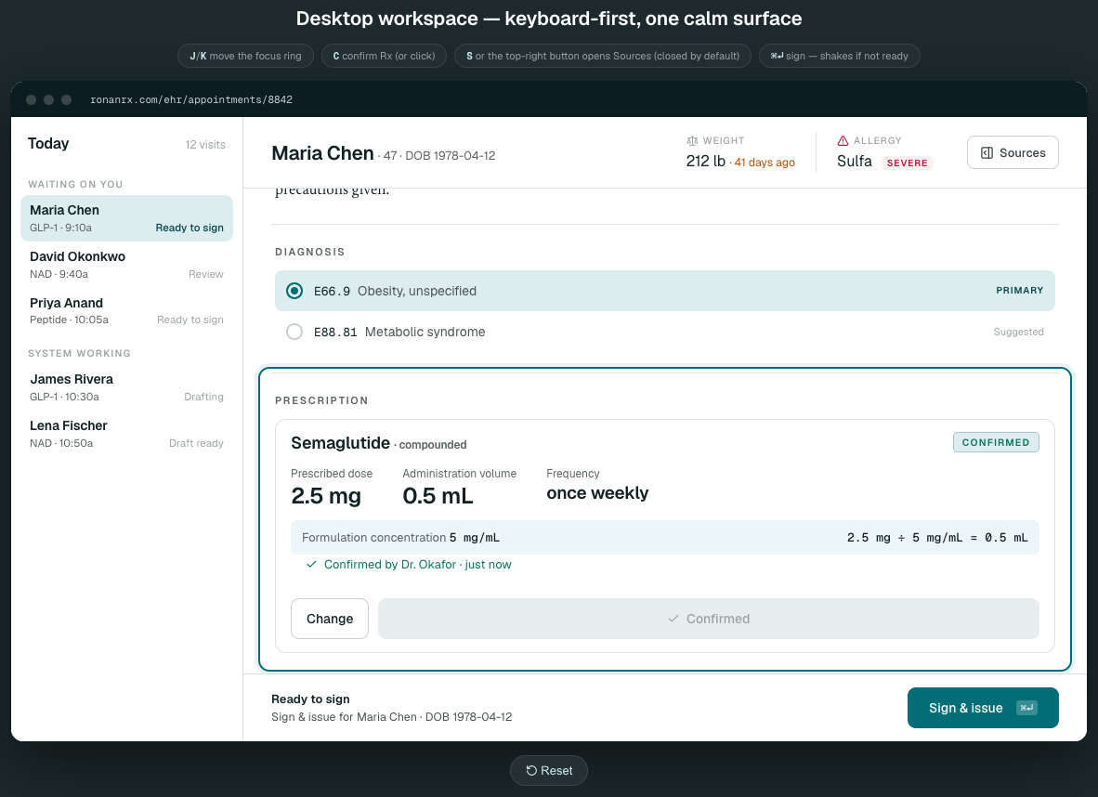Viewport: 1098px width, 797px height.
Task: Select E66.9 Obesity radio button
Action: 294,291
